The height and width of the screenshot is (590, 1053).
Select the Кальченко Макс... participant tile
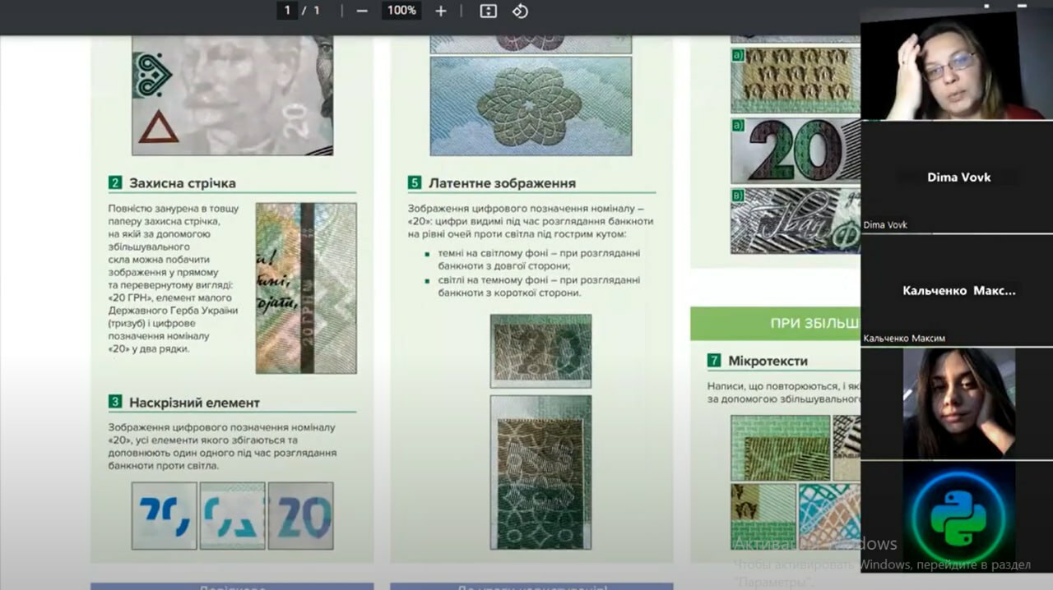(957, 290)
